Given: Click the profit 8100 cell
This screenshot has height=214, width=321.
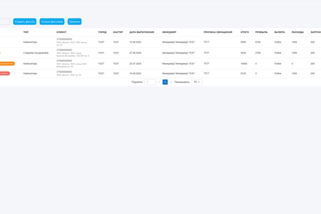Looking at the screenshot, I should [x=258, y=42].
